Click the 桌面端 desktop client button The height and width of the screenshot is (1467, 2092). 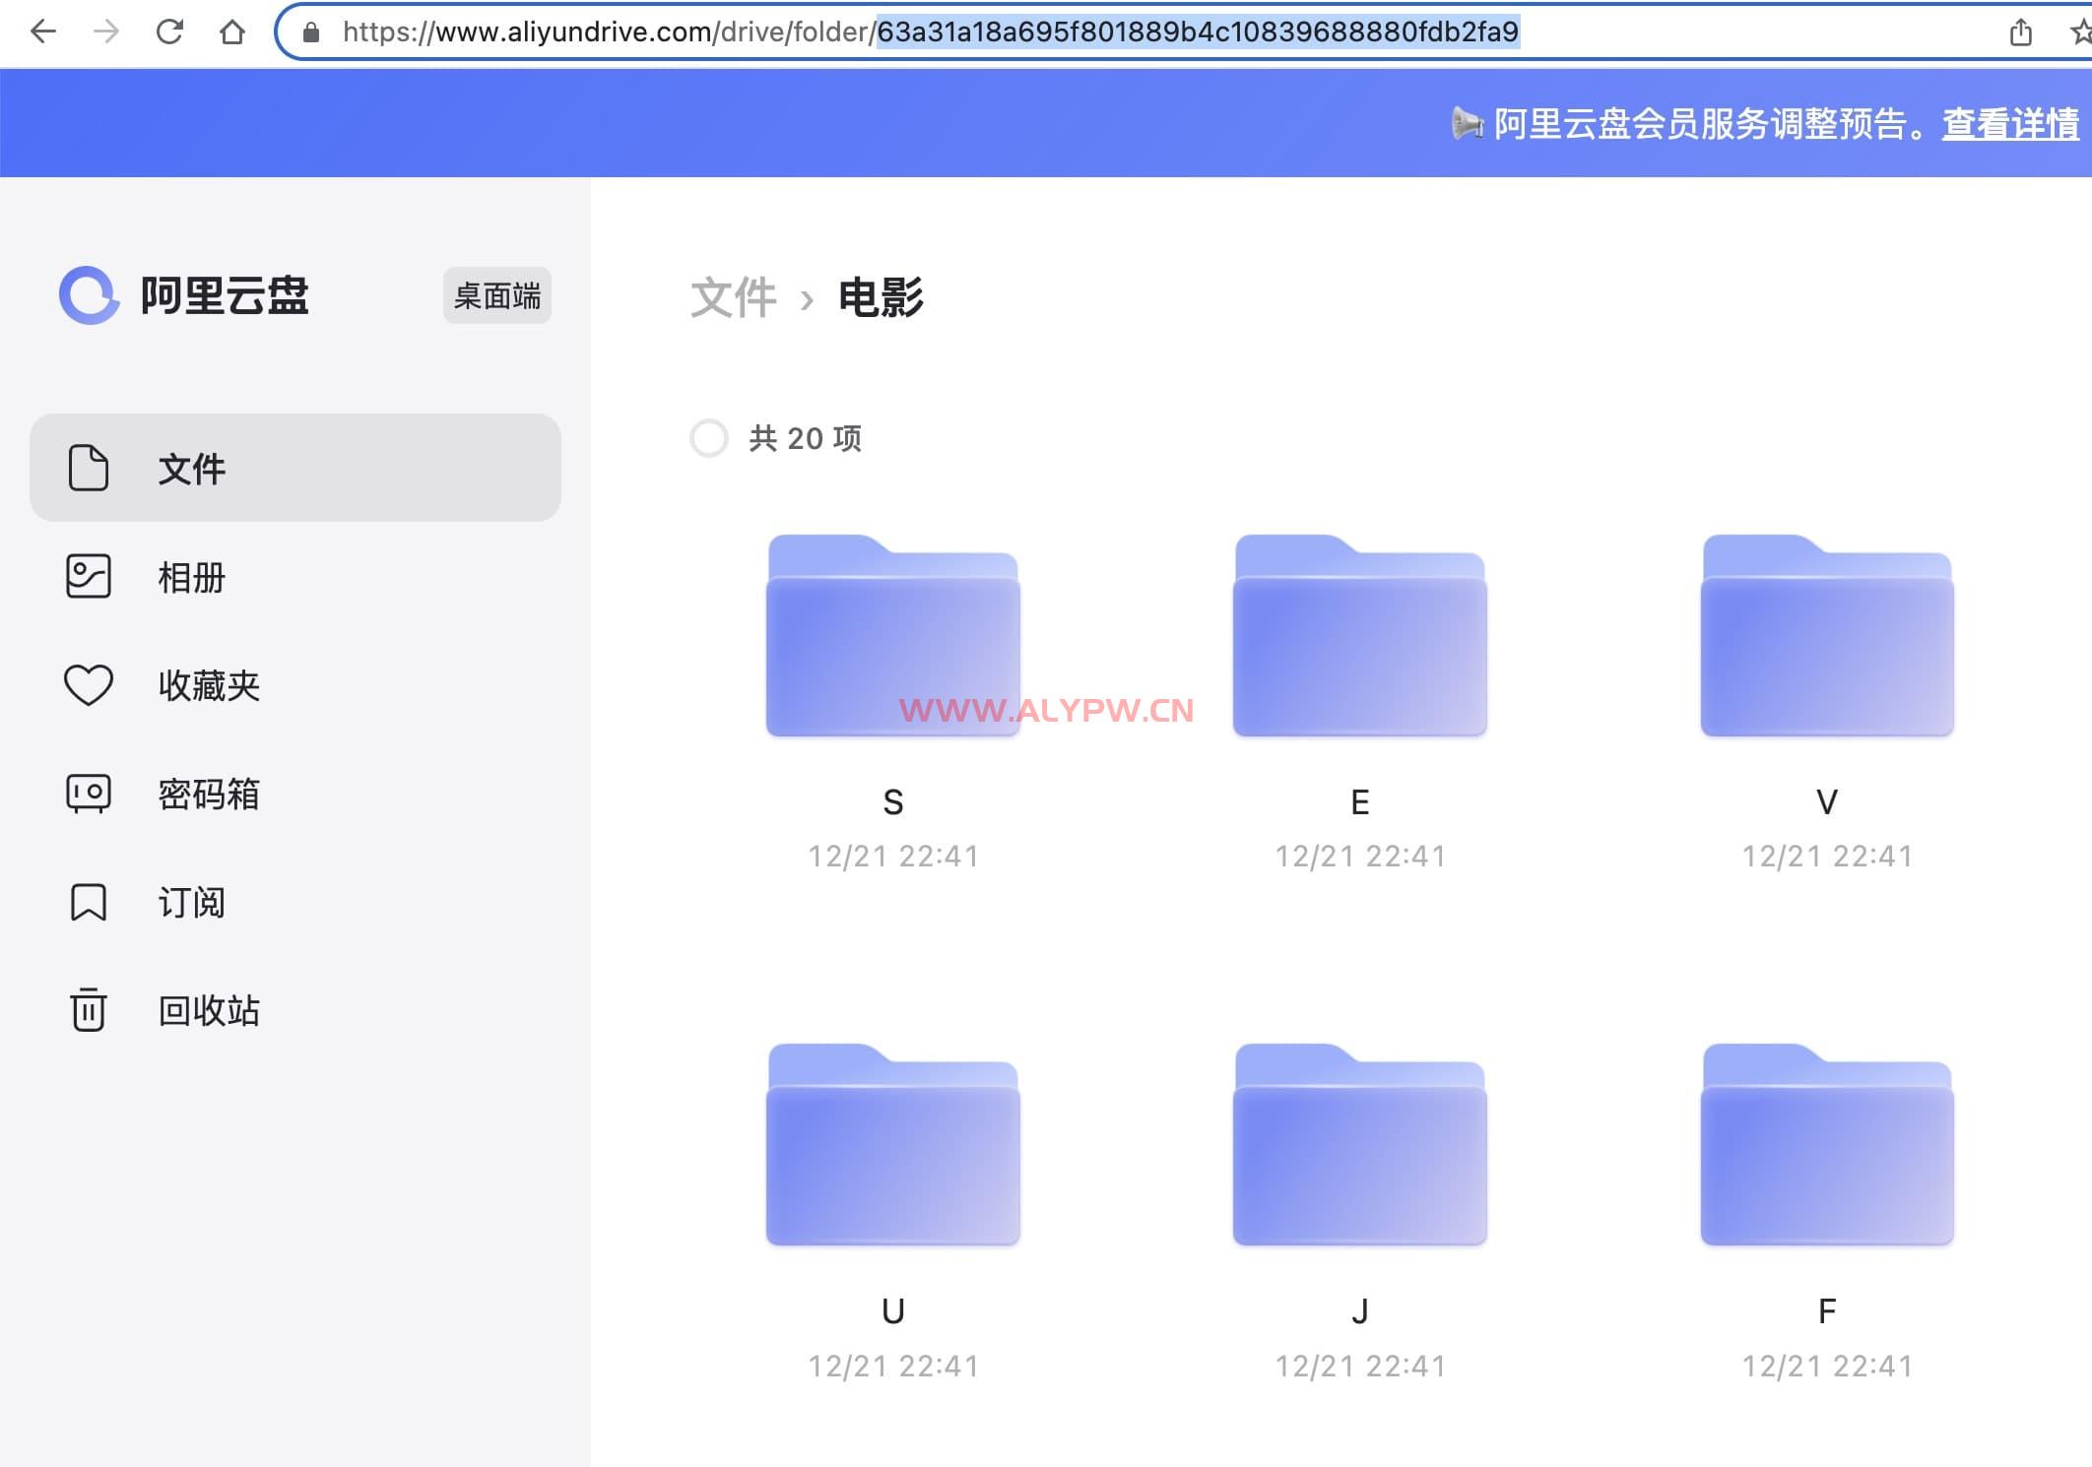(x=496, y=295)
